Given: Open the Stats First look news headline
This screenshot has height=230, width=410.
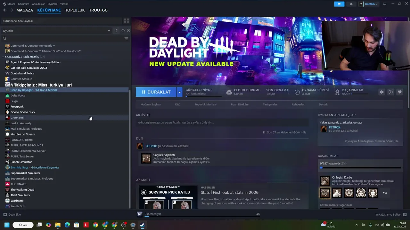Looking at the screenshot, I should tap(229, 192).
